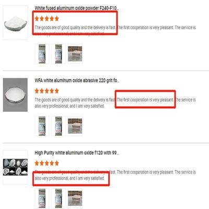Open the WFA white aluminum oxide abrasive title
Viewport: 209px width, 209px height.
tap(77, 80)
